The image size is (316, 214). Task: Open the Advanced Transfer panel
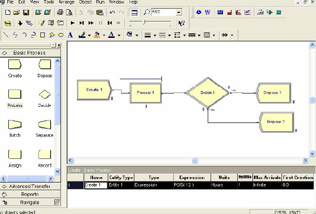coord(30,186)
